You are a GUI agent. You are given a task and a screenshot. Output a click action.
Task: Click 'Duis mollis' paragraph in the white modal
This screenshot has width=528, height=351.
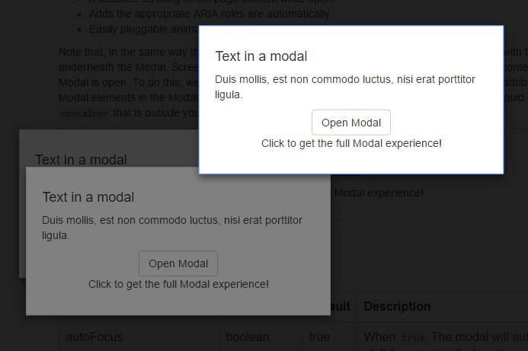[x=345, y=87]
